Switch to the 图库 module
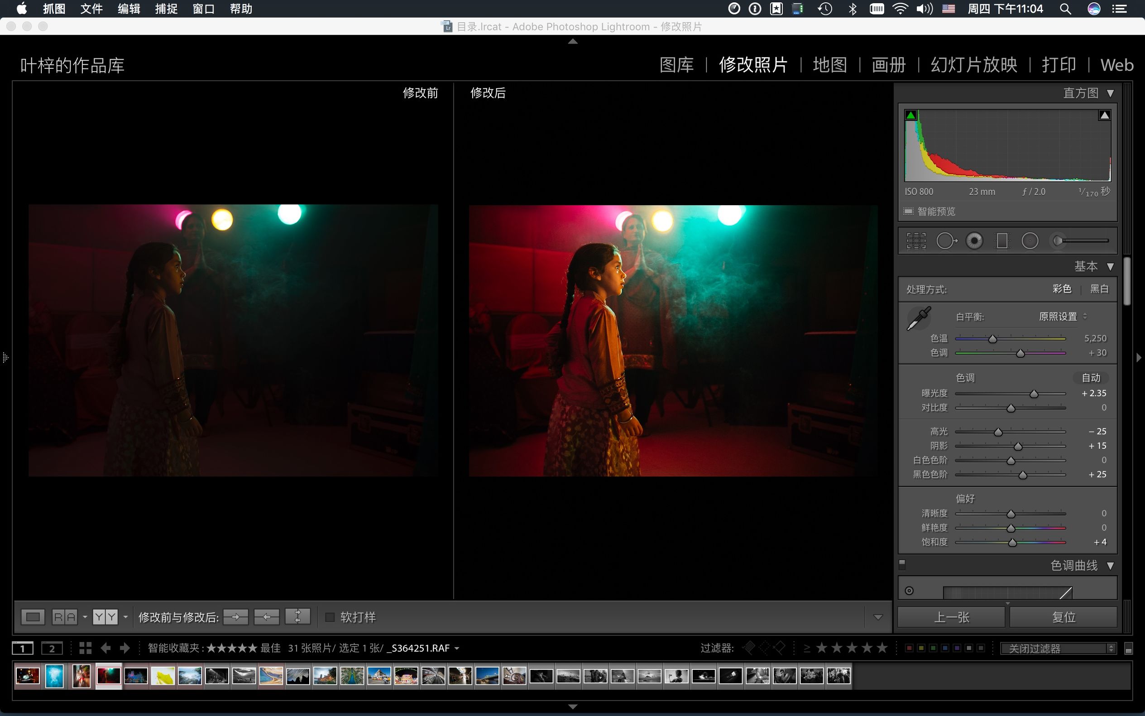This screenshot has width=1145, height=716. point(676,65)
